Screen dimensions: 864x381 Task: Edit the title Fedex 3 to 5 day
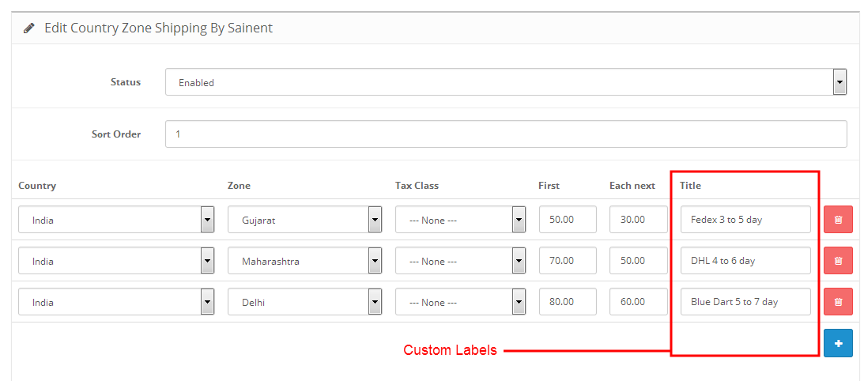click(745, 220)
